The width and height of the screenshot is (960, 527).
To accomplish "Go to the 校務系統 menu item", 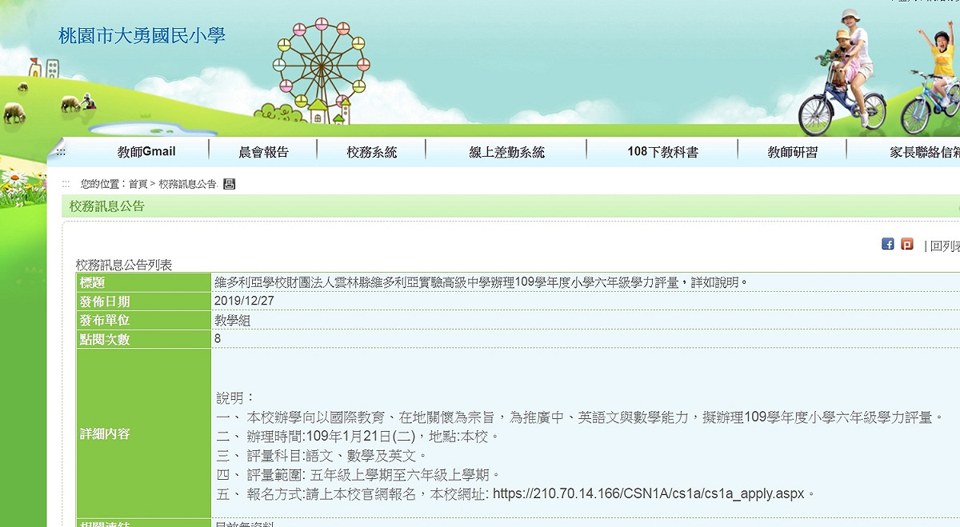I will [371, 151].
